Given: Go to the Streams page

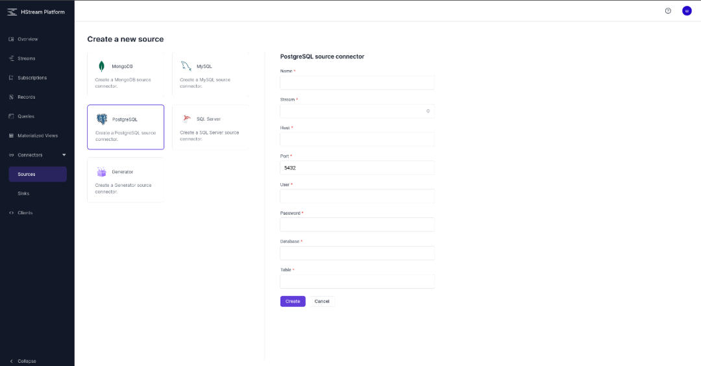Looking at the screenshot, I should point(26,58).
